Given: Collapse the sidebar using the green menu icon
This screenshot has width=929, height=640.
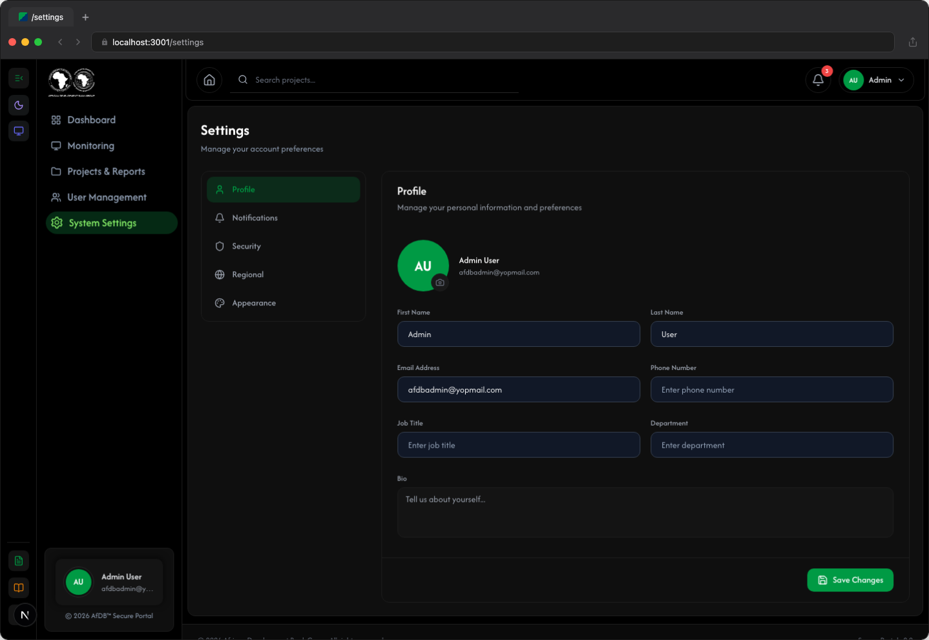Looking at the screenshot, I should click(19, 78).
